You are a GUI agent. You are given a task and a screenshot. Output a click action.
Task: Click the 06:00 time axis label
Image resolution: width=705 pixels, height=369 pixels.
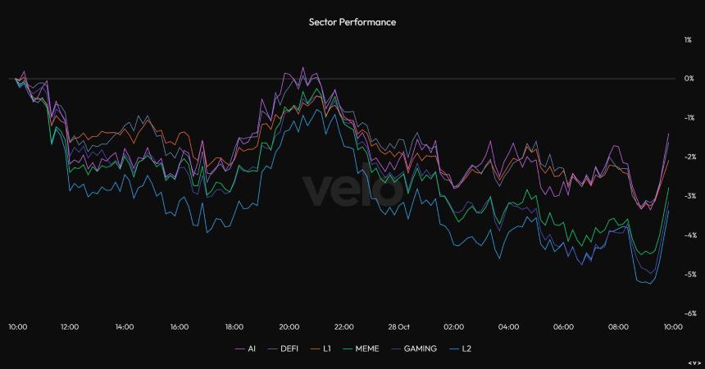point(563,326)
